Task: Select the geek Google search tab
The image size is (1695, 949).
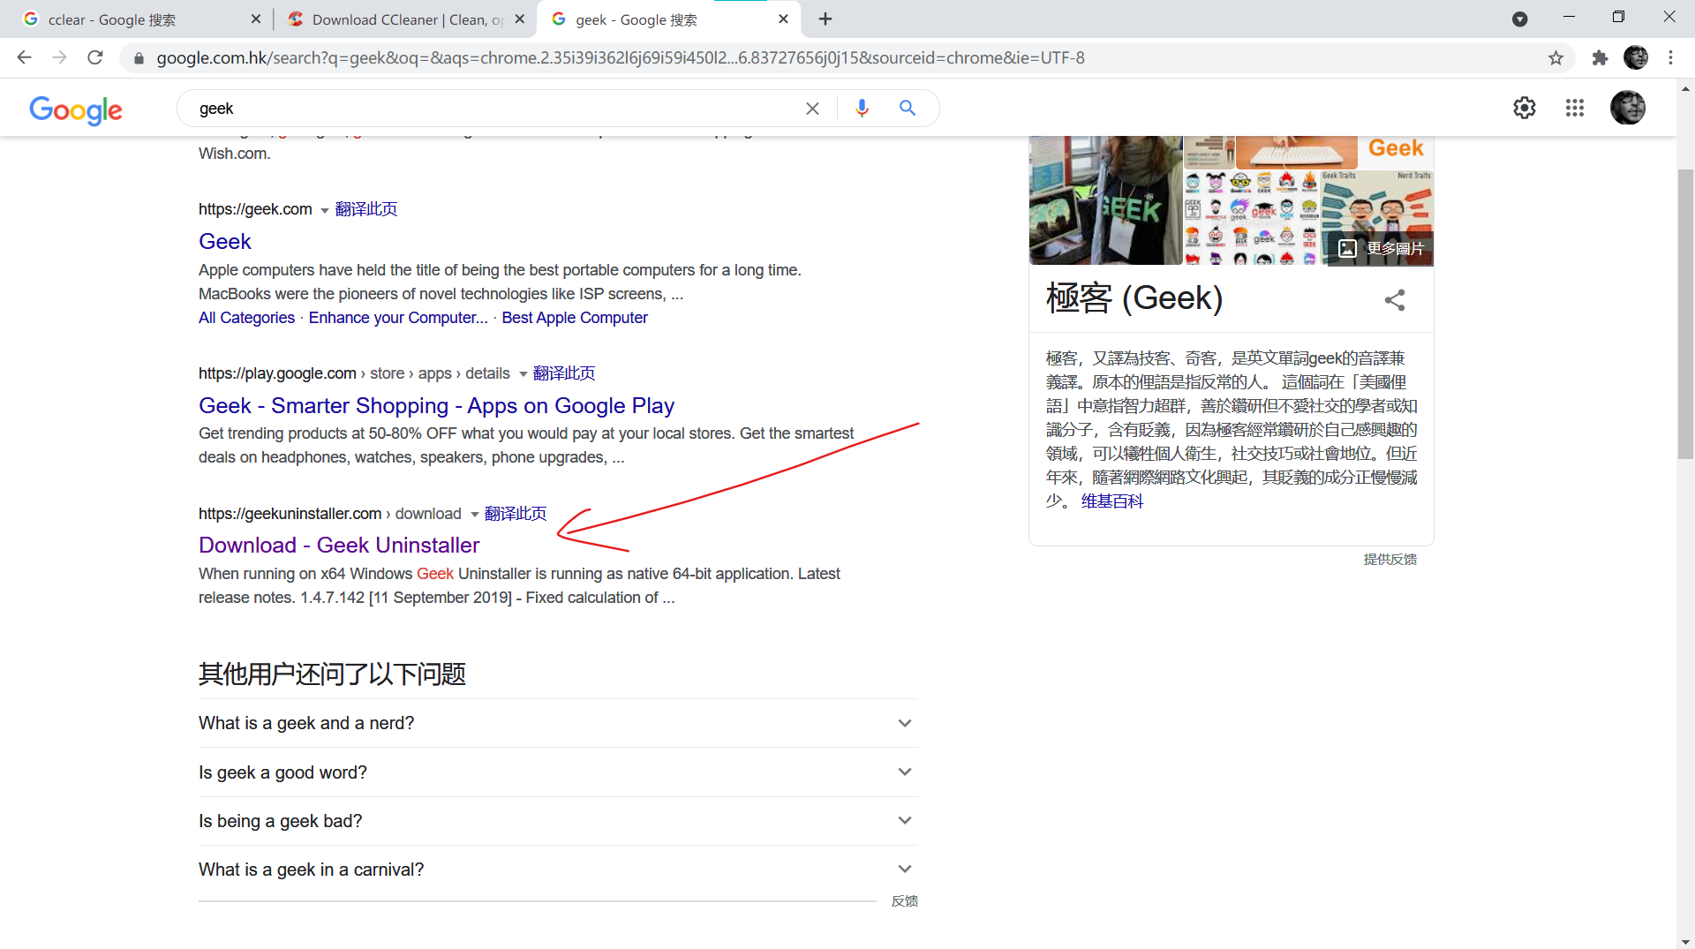Action: [667, 19]
